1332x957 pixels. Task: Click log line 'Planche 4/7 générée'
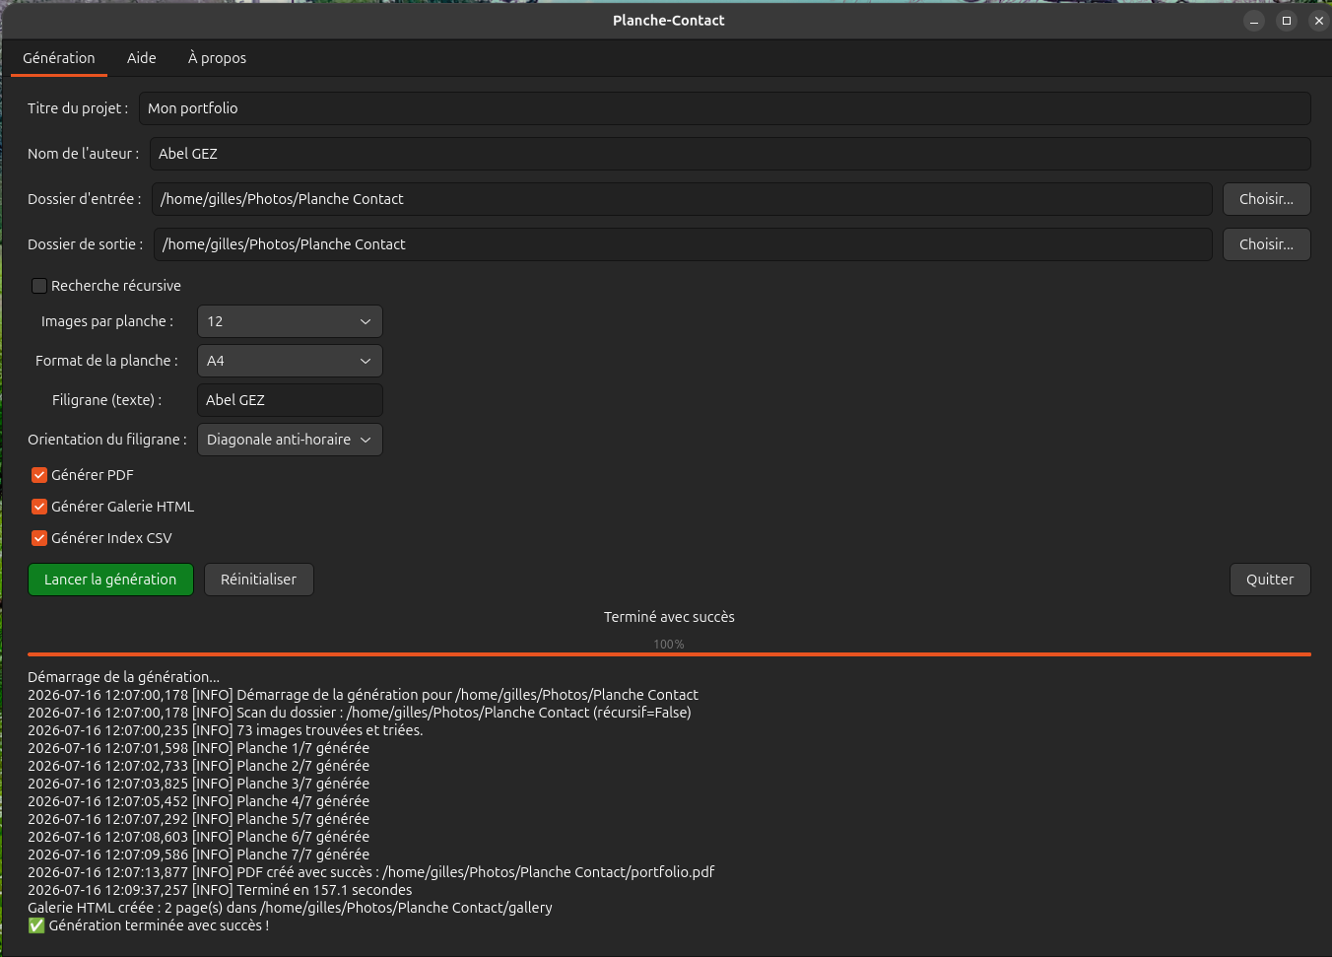198,801
